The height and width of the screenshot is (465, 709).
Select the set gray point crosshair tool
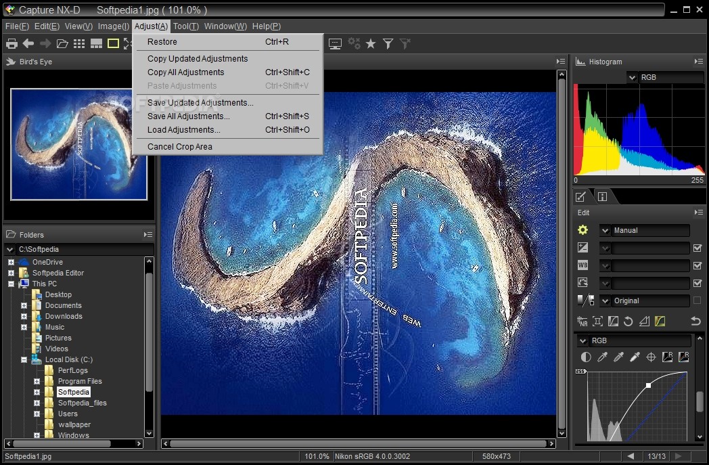pyautogui.click(x=651, y=357)
